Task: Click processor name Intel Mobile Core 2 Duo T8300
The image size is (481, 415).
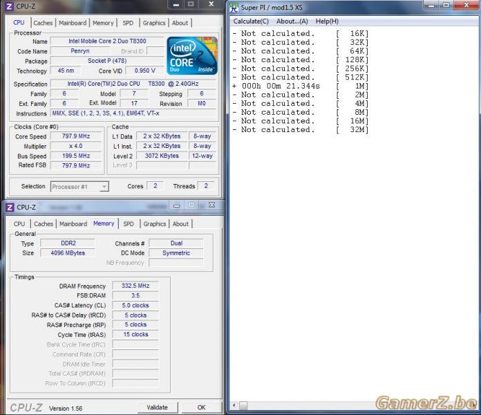Action: [107, 41]
